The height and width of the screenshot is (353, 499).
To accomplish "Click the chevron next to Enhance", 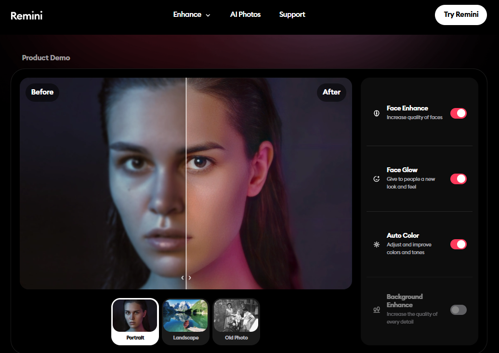I will 208,15.
